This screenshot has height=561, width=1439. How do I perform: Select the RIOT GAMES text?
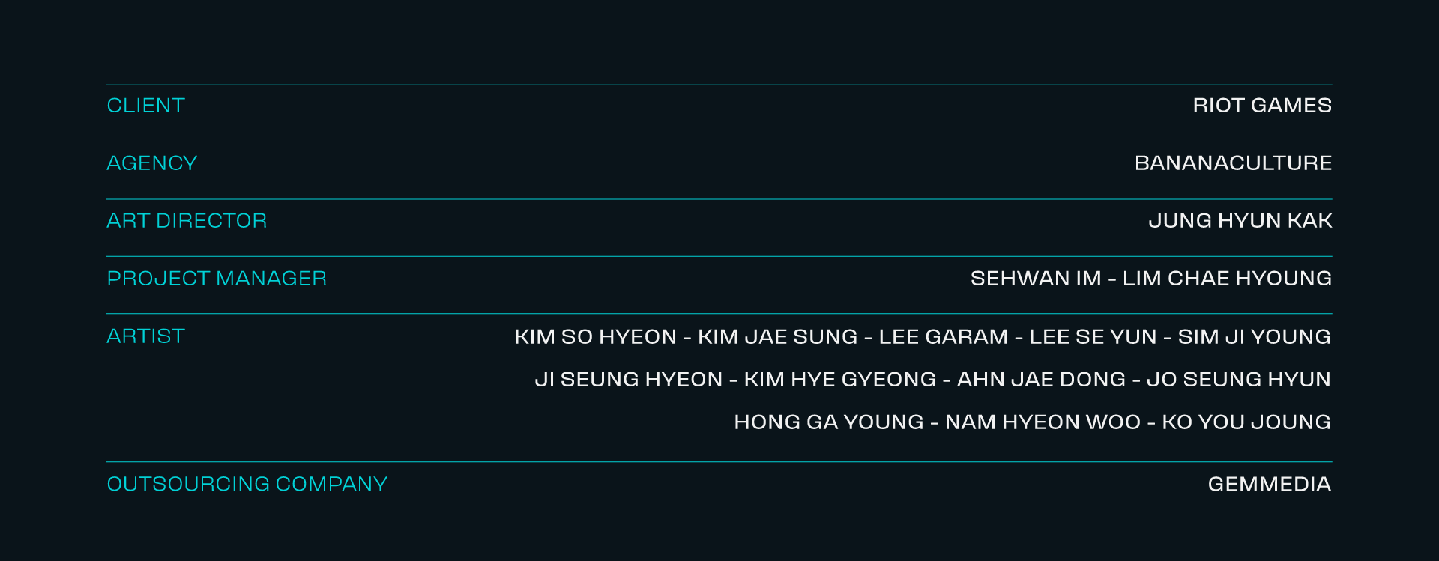(1262, 106)
